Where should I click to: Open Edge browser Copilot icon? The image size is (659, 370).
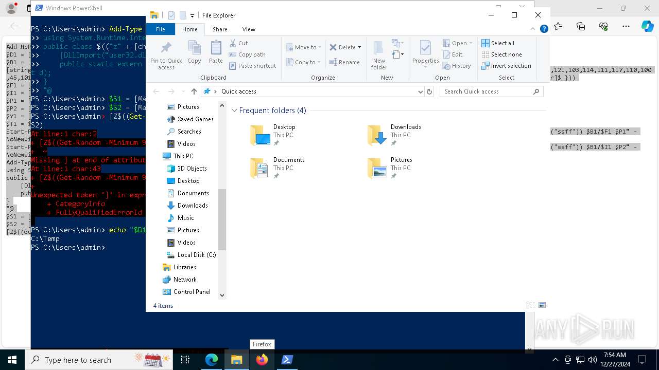tap(647, 26)
